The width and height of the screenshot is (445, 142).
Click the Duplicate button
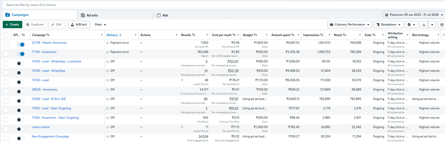click(x=35, y=24)
